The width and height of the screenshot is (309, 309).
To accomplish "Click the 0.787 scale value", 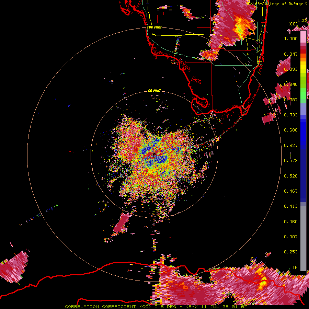I will (291, 100).
